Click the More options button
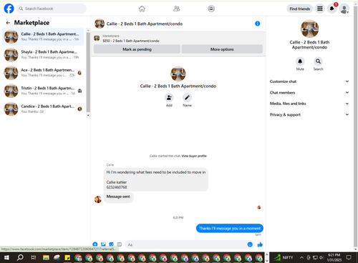 coord(222,49)
